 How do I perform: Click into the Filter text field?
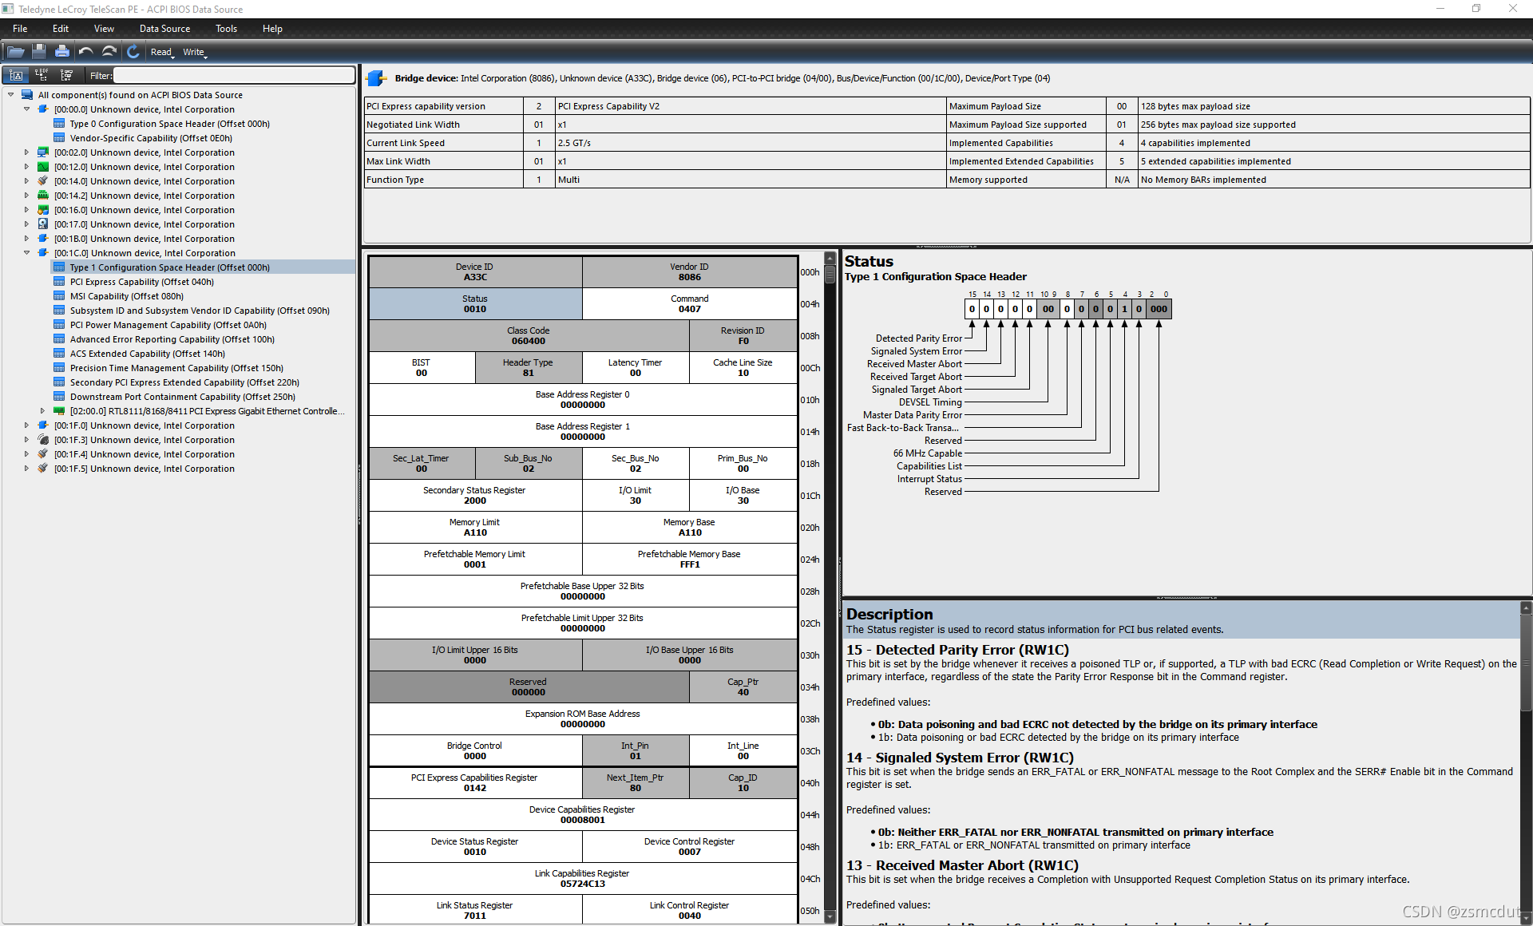(233, 75)
